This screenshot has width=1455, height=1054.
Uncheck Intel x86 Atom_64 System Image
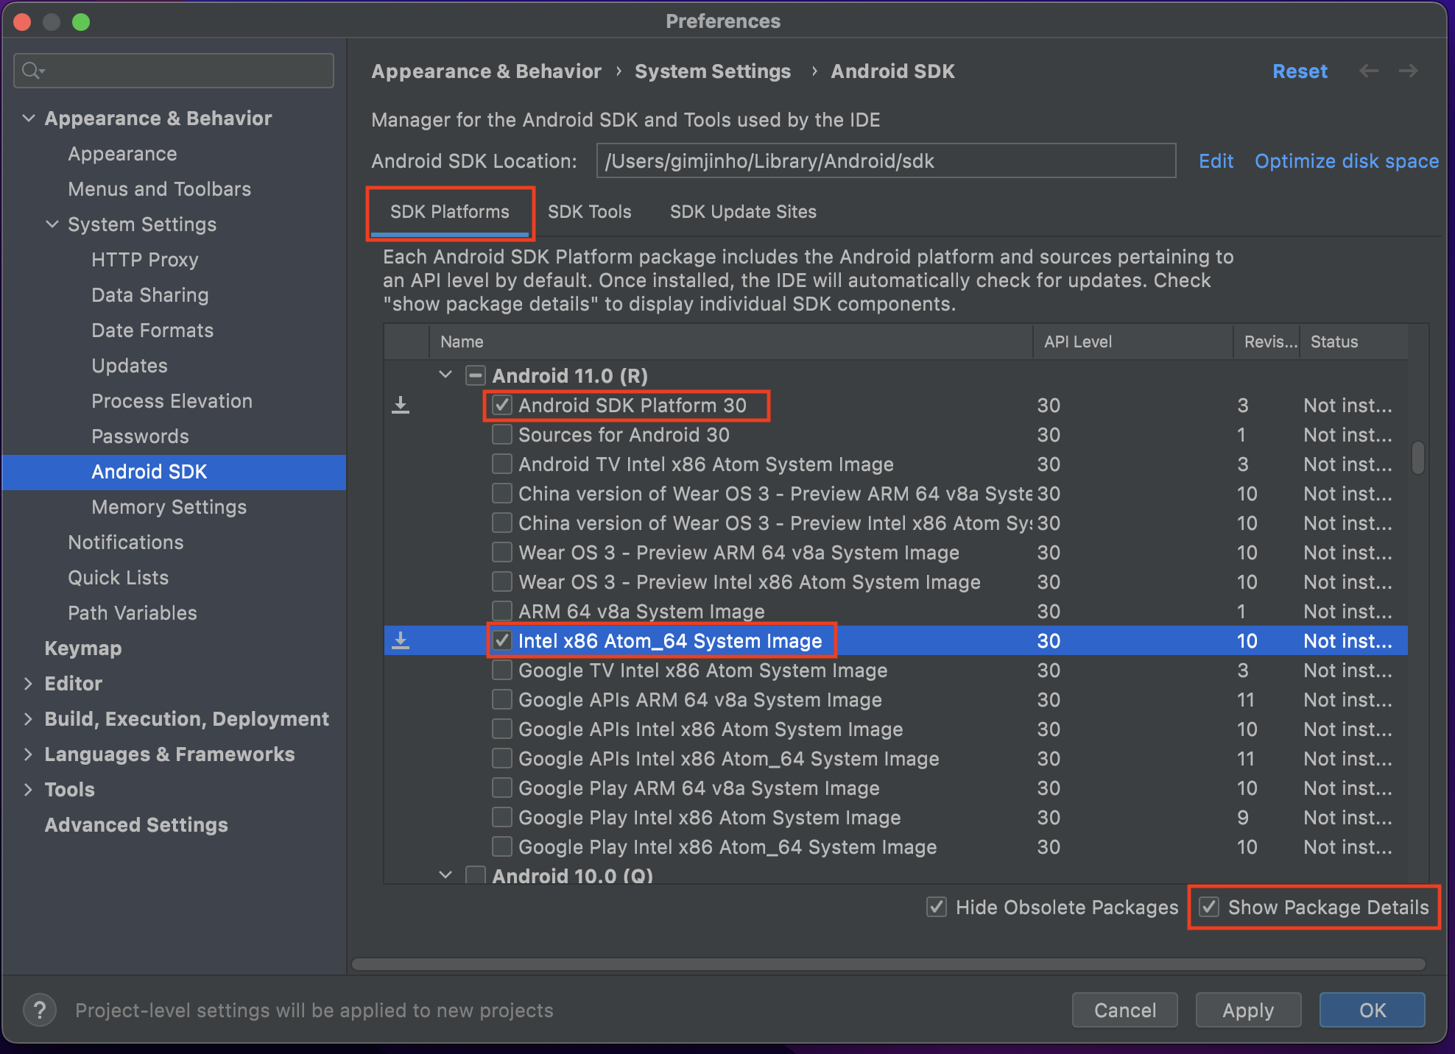[x=502, y=641]
